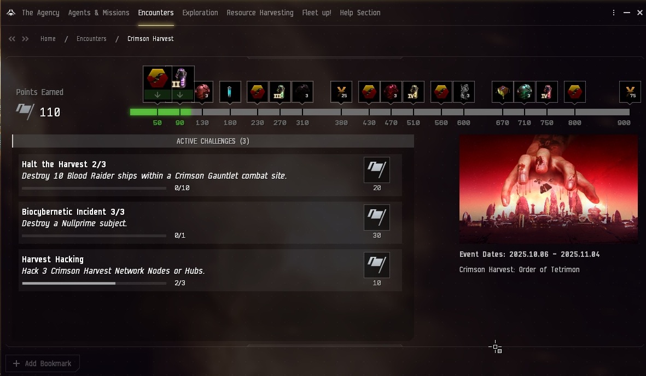646x376 pixels.
Task: Open the three-dot window options menu
Action: point(613,13)
